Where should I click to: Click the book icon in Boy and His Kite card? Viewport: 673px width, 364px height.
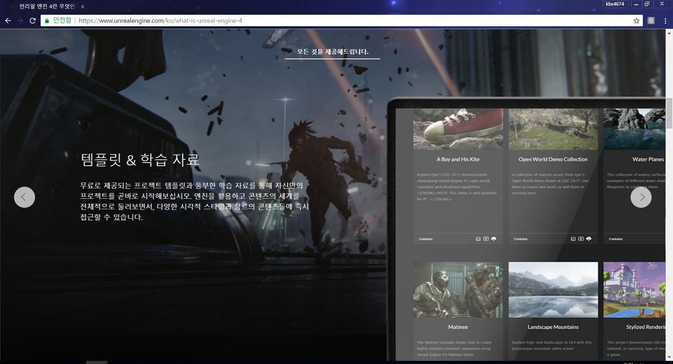pos(478,239)
